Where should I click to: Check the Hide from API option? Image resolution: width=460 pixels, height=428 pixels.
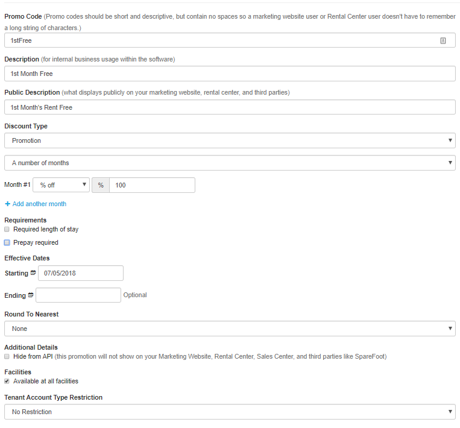click(7, 356)
